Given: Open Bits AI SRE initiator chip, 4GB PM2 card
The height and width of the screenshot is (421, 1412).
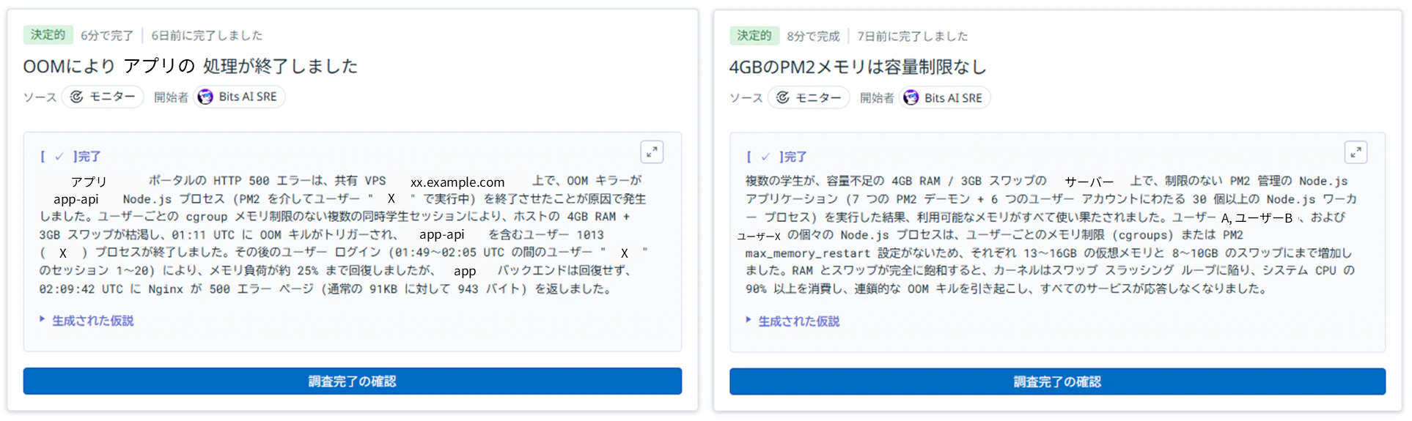Looking at the screenshot, I should (945, 97).
